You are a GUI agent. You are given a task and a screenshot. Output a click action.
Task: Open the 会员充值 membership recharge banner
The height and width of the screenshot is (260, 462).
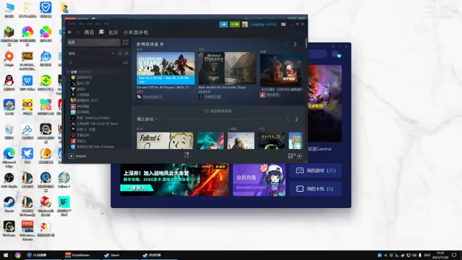[x=259, y=180]
